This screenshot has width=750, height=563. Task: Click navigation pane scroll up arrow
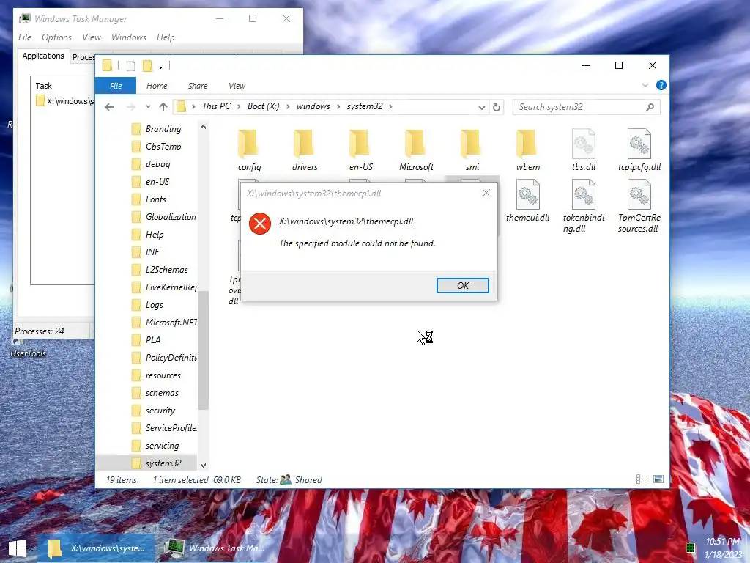204,128
